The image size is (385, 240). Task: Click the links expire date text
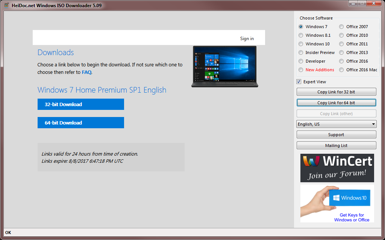click(82, 161)
